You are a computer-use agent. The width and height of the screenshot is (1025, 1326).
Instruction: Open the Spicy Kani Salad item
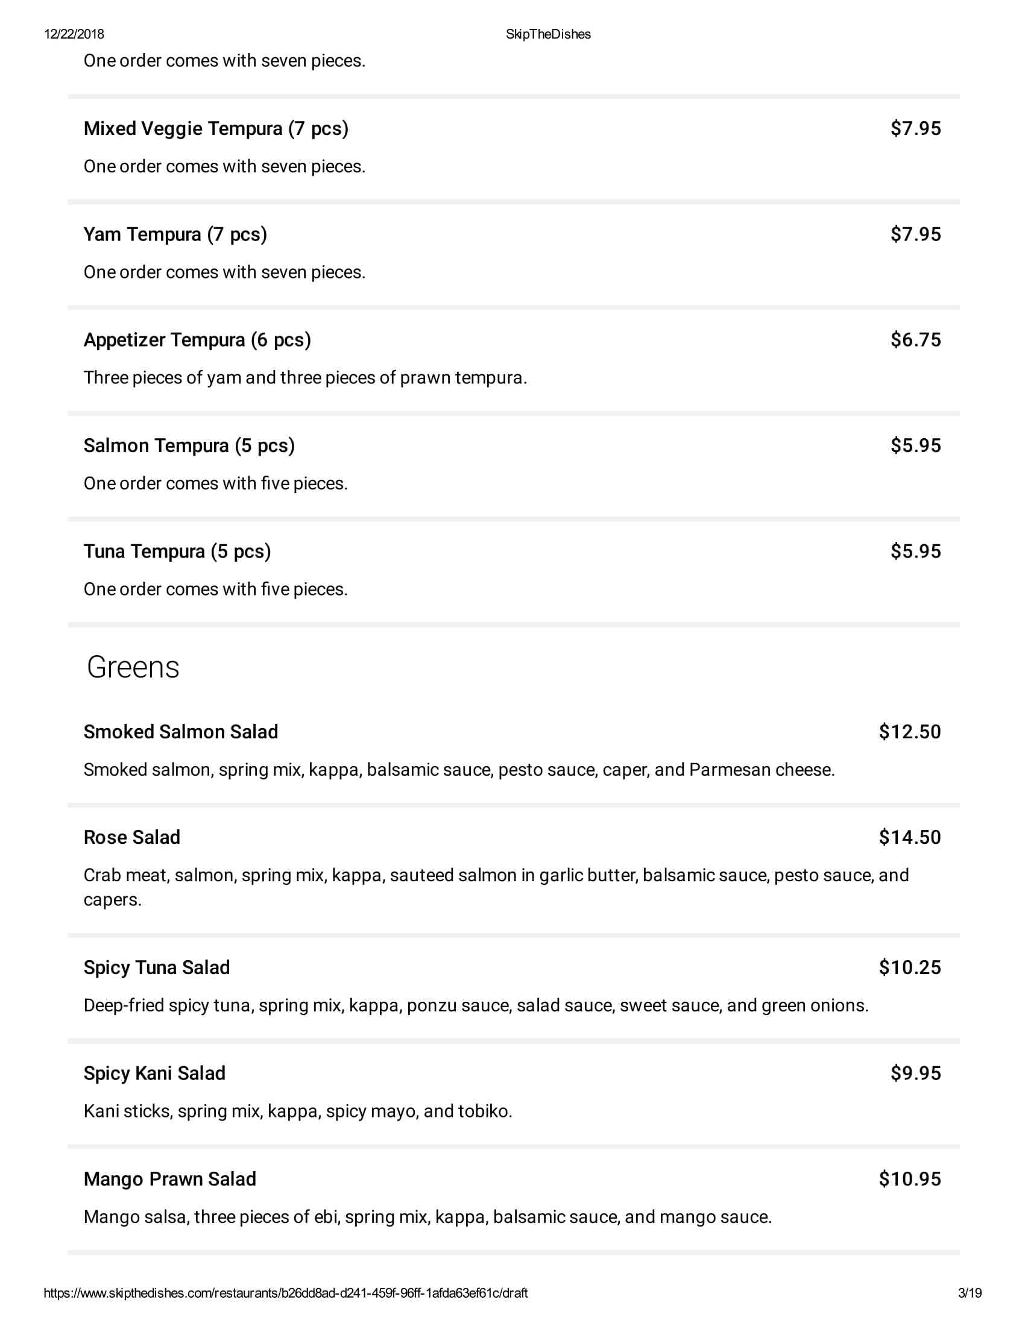click(154, 1073)
